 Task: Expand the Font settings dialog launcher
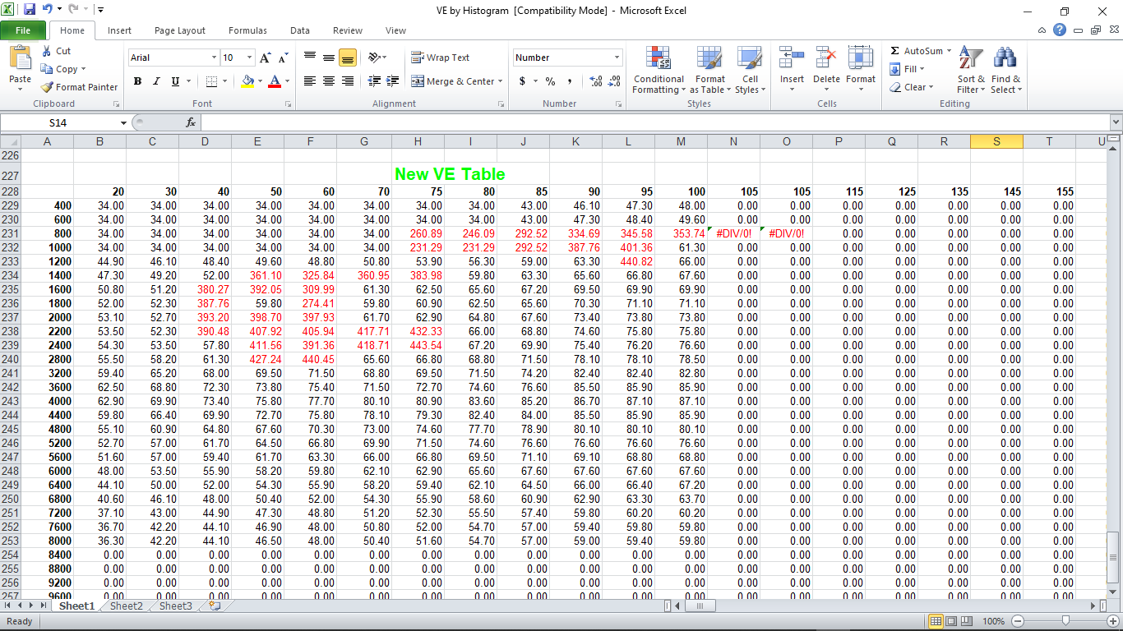(288, 104)
